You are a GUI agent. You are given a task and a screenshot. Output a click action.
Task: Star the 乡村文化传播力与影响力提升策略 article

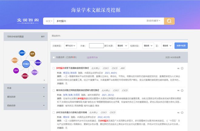[182, 113]
